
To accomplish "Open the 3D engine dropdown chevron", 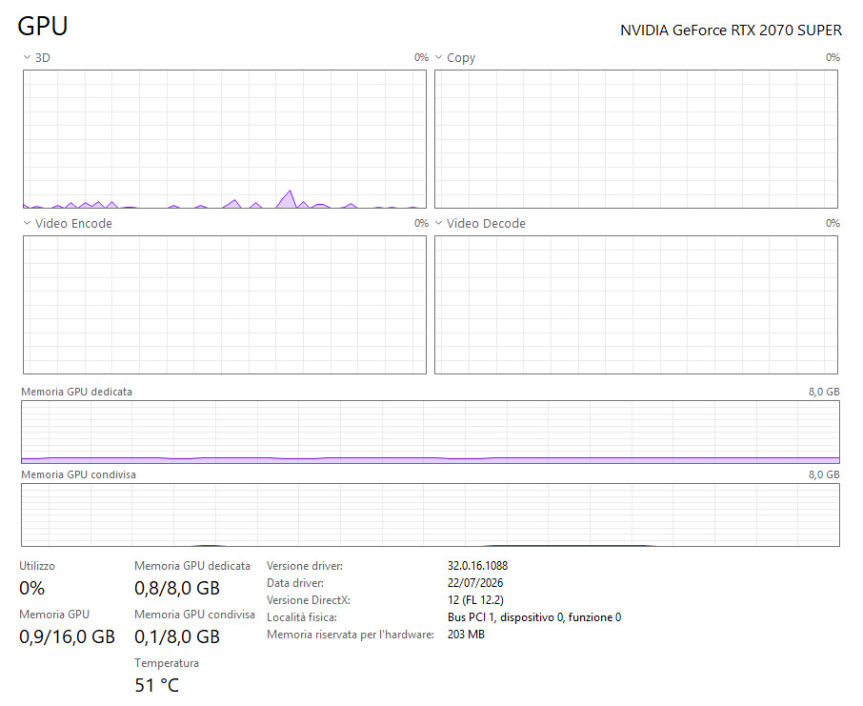I will (27, 57).
